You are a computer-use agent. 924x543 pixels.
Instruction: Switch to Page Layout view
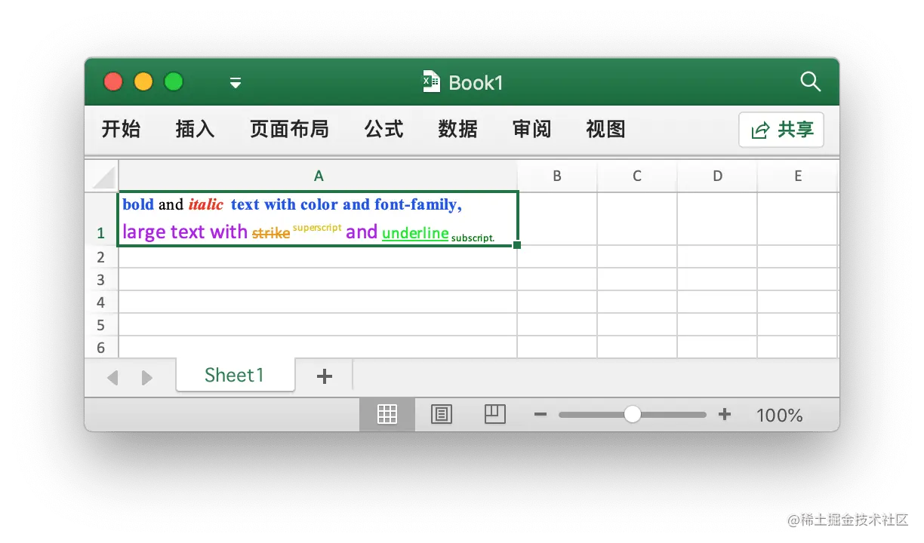coord(442,414)
